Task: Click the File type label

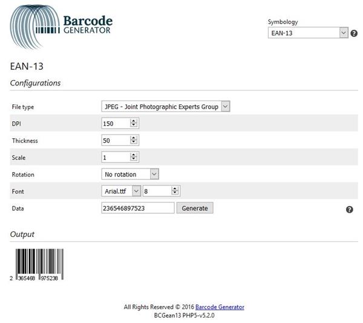Action: (23, 107)
